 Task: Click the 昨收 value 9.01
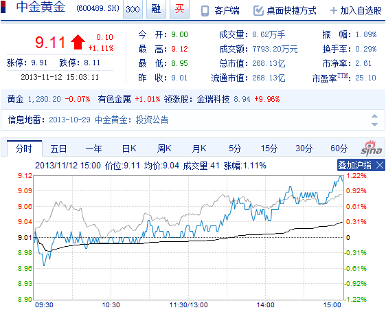179,78
